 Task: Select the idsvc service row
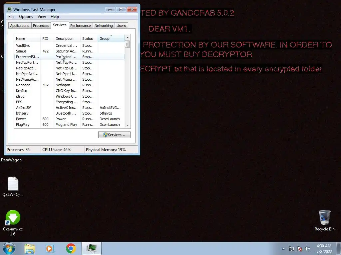[69, 96]
